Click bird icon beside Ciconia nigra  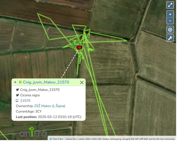tap(17, 95)
